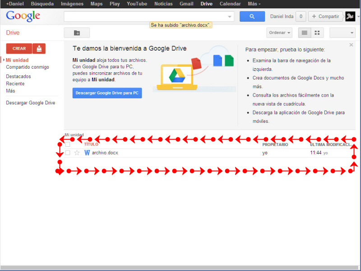The height and width of the screenshot is (271, 361).
Task: Click Descargar Google Drive sidebar link
Action: (x=31, y=103)
